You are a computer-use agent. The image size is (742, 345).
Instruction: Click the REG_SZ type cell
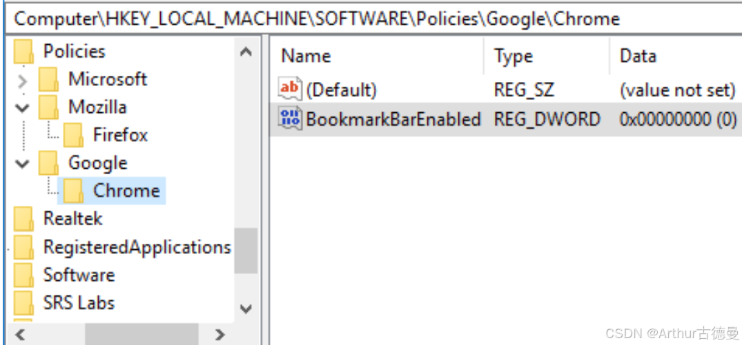pos(524,90)
